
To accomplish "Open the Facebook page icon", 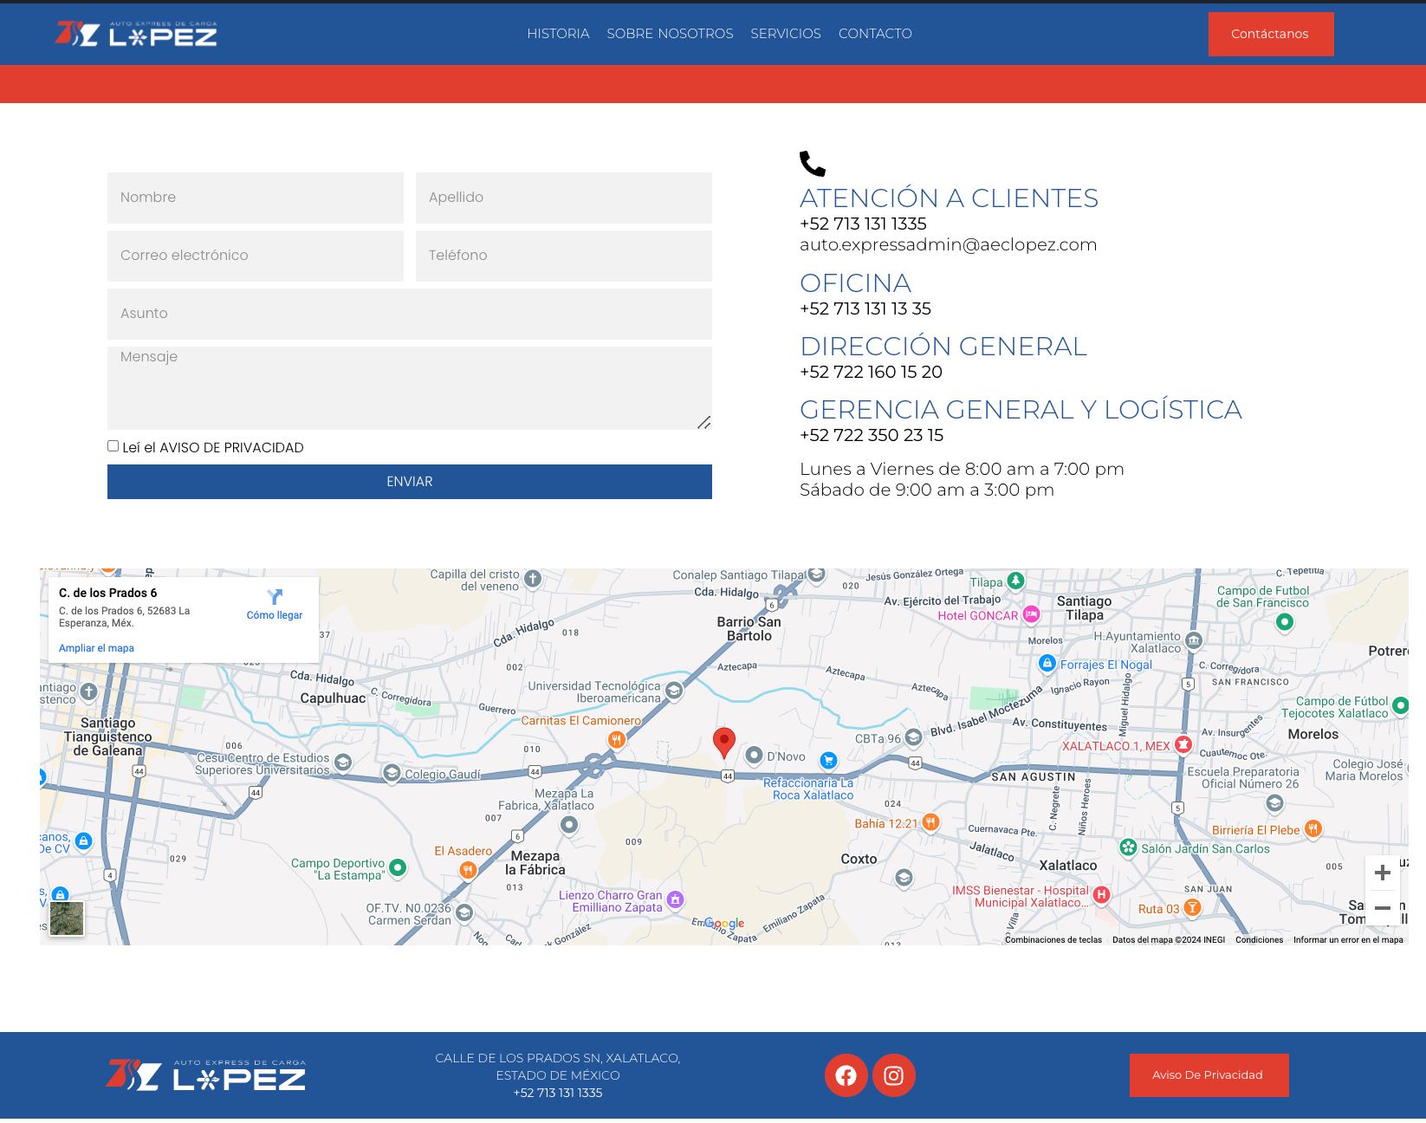I will pos(846,1075).
